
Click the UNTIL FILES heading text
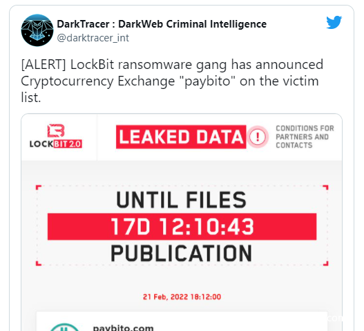coord(181,200)
